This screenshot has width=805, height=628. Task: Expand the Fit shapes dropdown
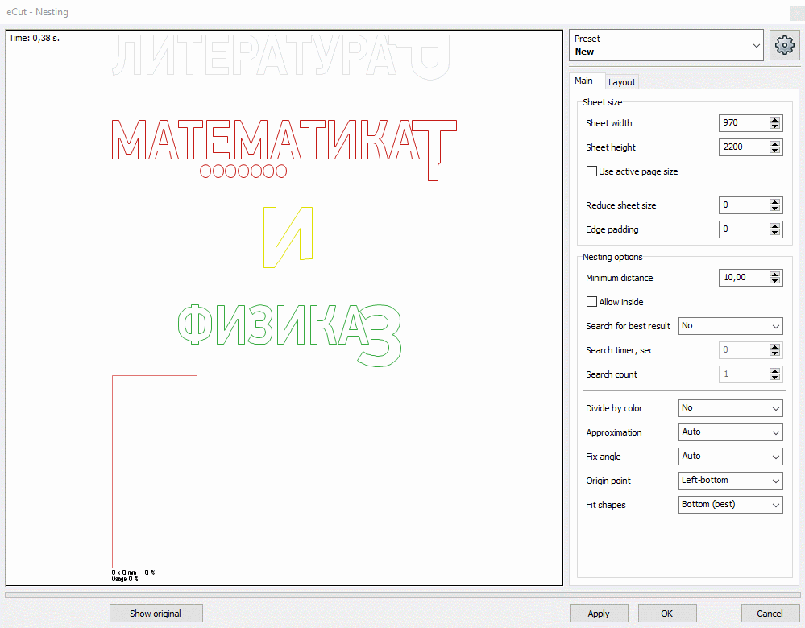(x=730, y=505)
